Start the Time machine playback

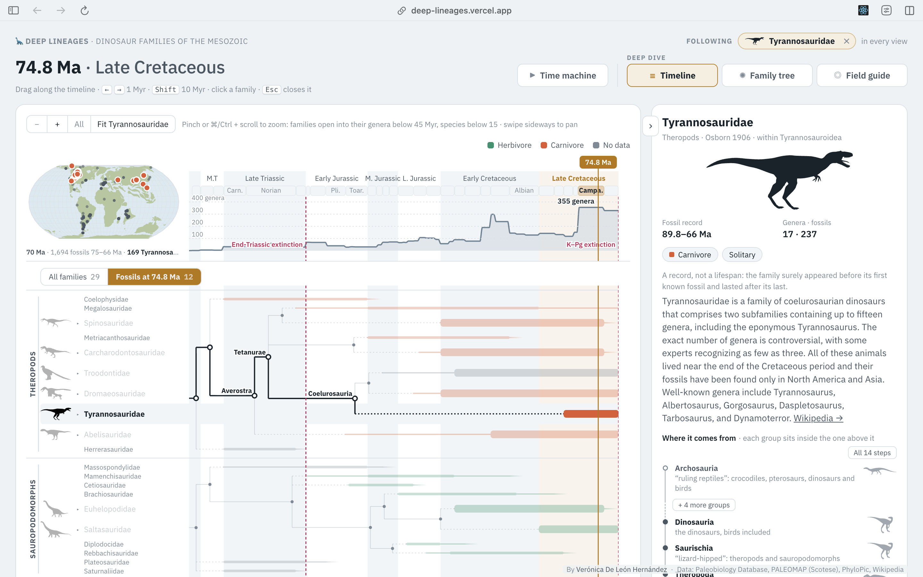point(562,76)
